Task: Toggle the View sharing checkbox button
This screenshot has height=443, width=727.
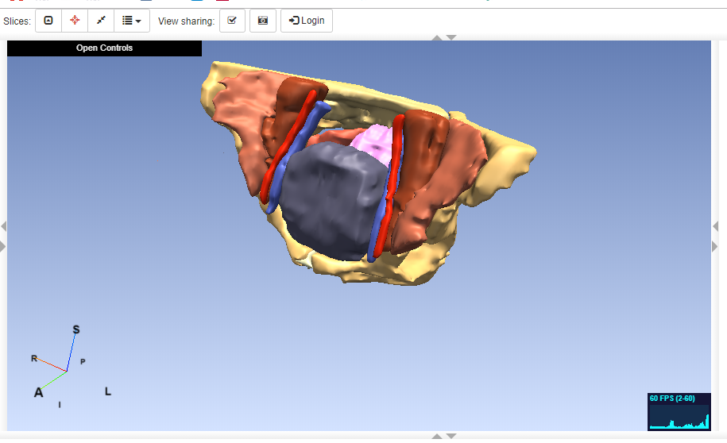Action: point(232,21)
